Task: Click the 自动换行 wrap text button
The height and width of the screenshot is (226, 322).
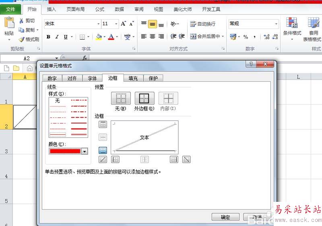Action: click(203, 24)
